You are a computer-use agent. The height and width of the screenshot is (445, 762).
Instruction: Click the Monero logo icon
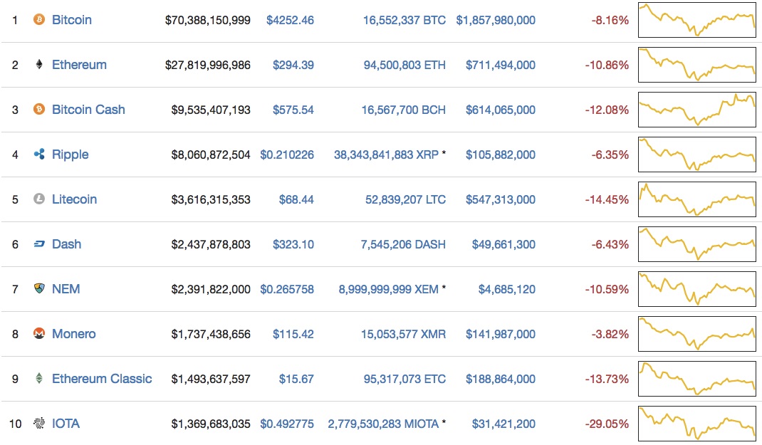[38, 334]
